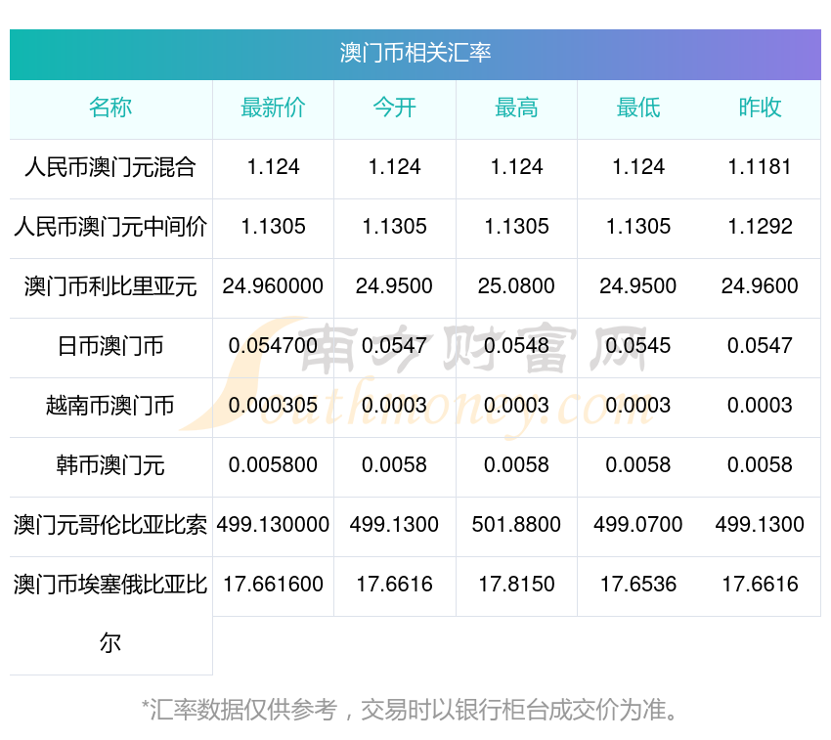The width and height of the screenshot is (831, 740).
Task: Click the 0.054700 latest price value
Action: (273, 346)
